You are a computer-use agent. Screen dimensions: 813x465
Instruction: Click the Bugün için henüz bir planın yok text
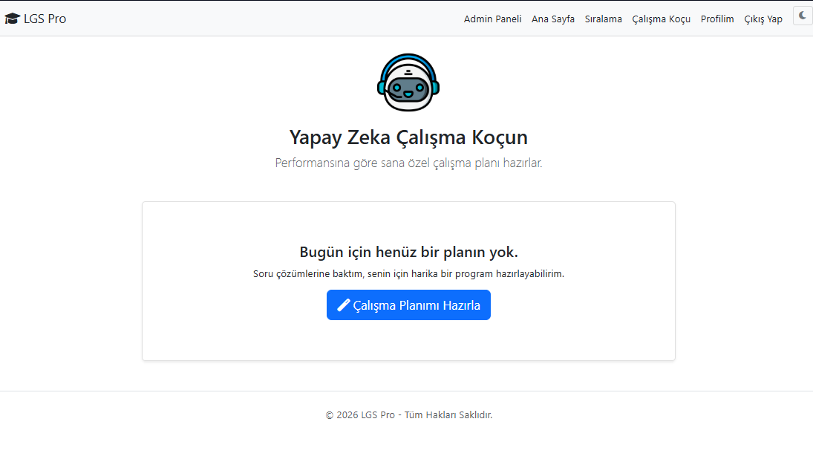coord(408,251)
